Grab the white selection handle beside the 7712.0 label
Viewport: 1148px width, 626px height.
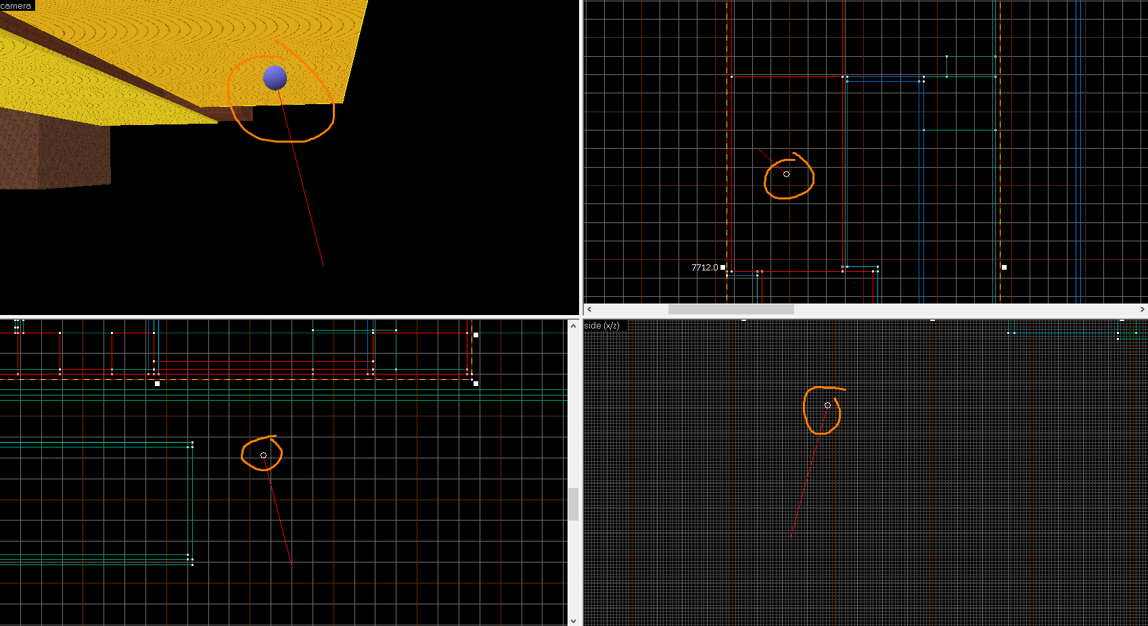tap(723, 268)
